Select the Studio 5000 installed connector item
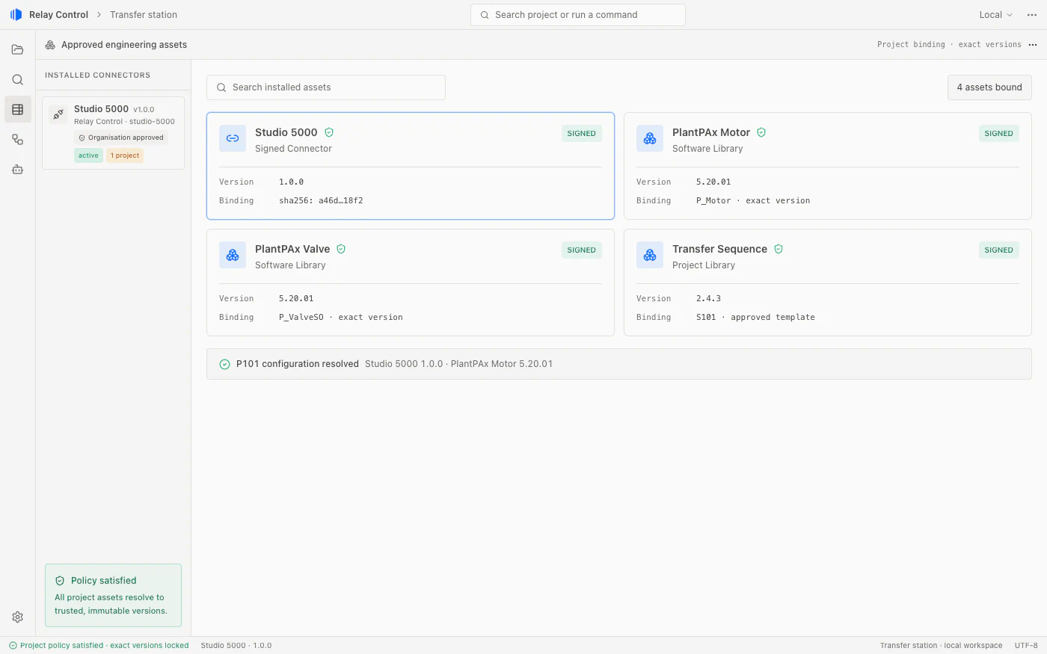The width and height of the screenshot is (1047, 654). (x=114, y=133)
